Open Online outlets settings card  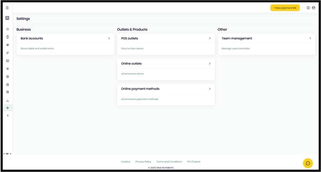[x=166, y=64]
